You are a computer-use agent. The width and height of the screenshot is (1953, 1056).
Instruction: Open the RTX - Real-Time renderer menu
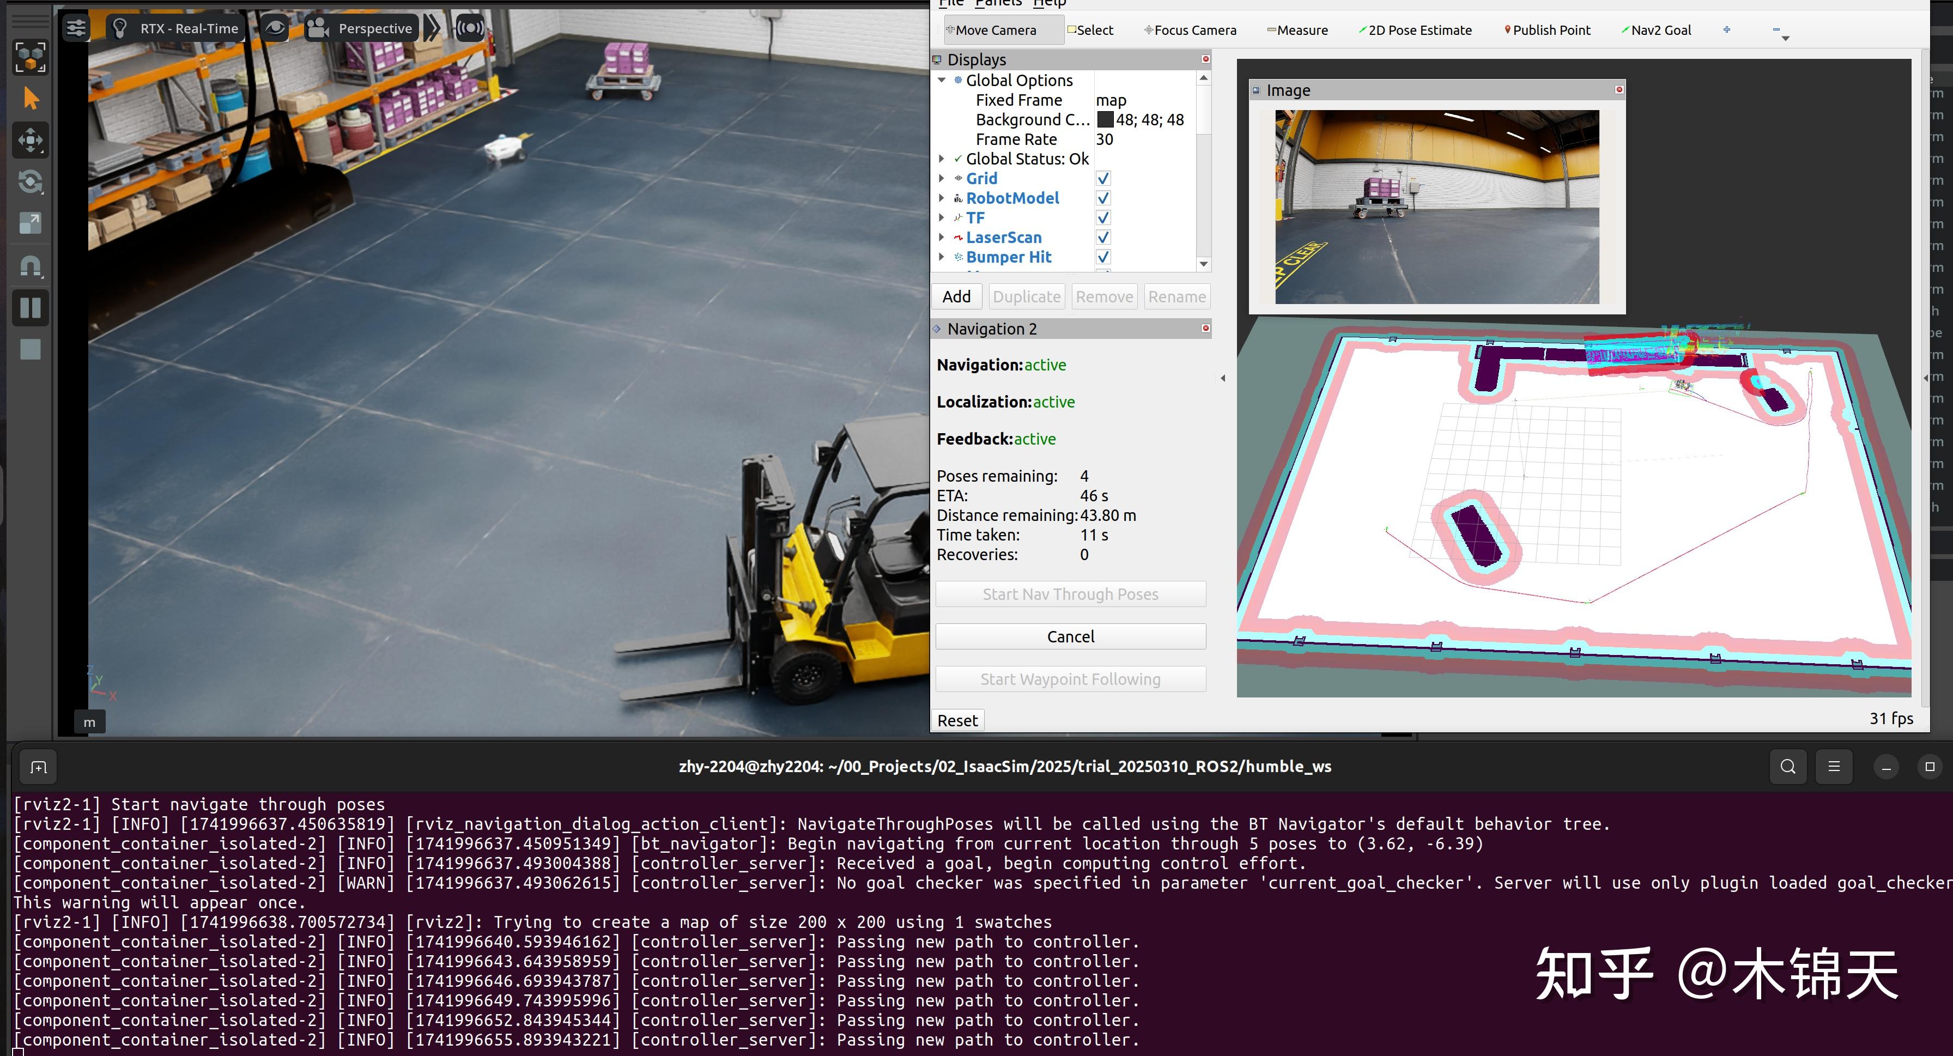[x=175, y=29]
